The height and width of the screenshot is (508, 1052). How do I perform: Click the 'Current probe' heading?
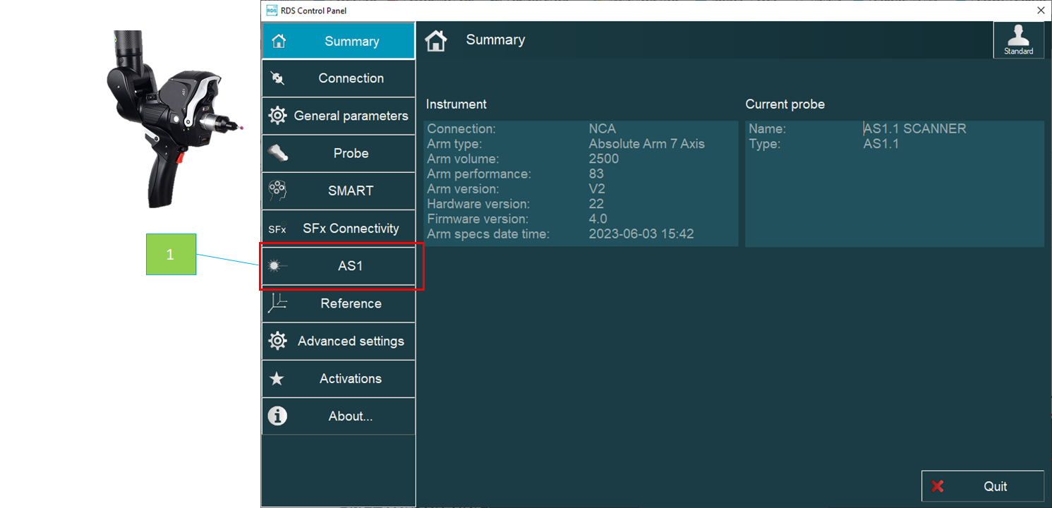point(785,104)
